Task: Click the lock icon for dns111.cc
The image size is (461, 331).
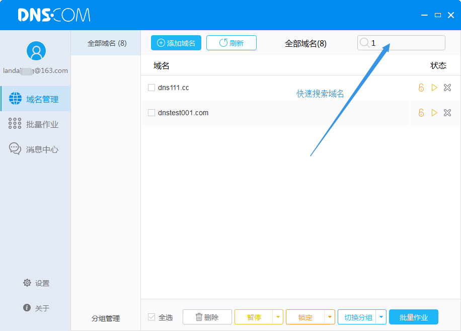Action: pyautogui.click(x=421, y=88)
